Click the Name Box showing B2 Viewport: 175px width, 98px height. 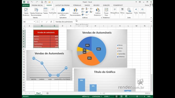click(28, 22)
